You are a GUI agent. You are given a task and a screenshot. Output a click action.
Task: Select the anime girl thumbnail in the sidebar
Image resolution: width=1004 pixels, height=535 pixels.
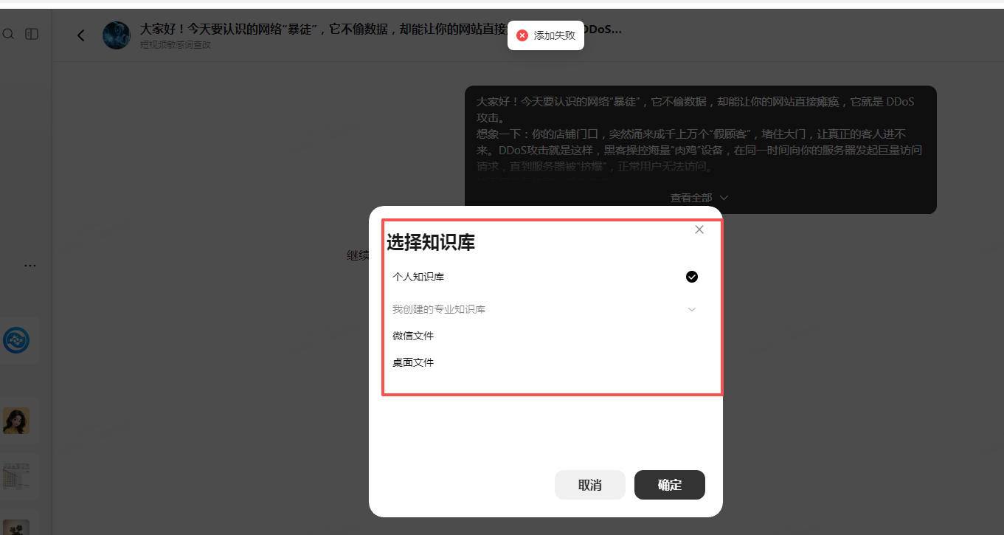[18, 421]
